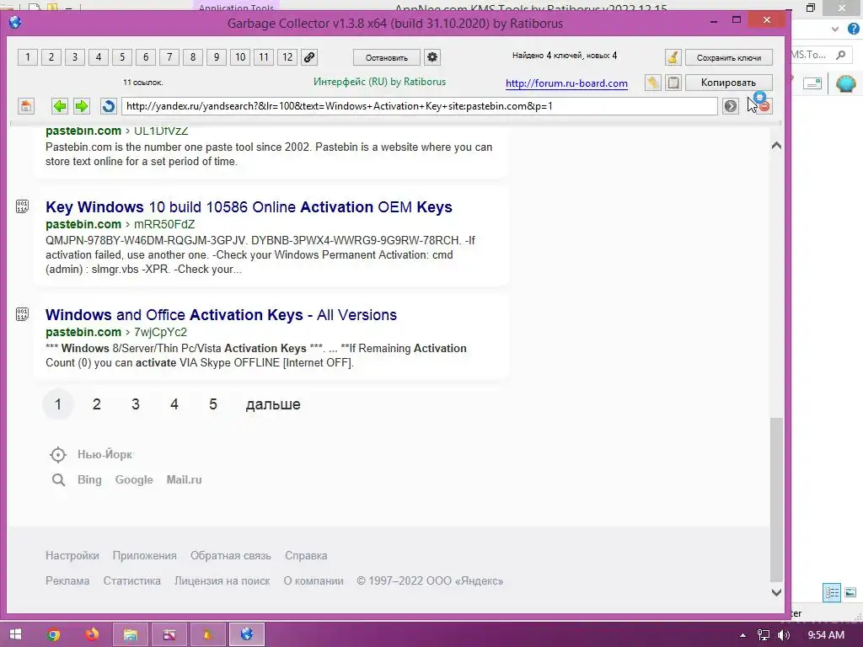Click the taskbar clock showing 9:54 AM
The width and height of the screenshot is (863, 647).
[x=826, y=635]
